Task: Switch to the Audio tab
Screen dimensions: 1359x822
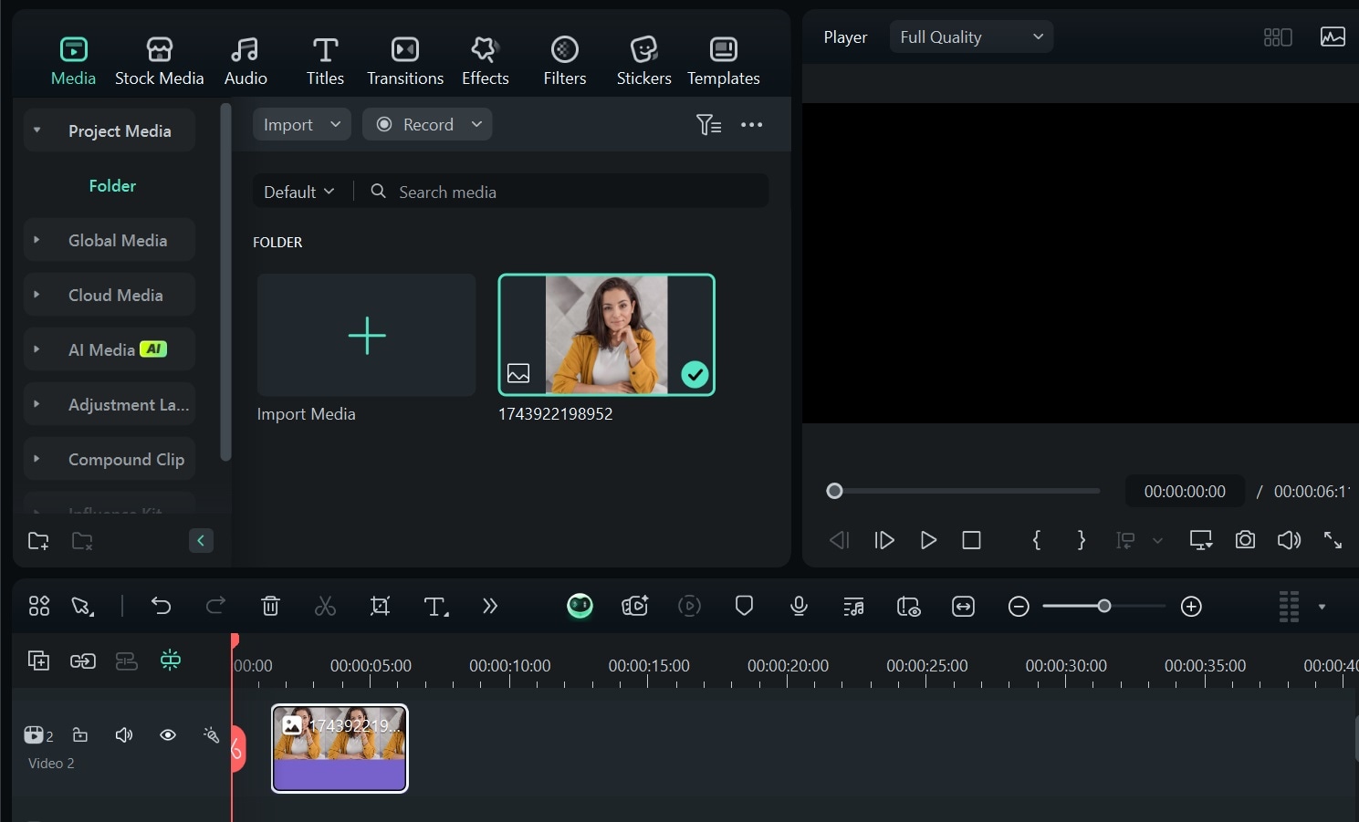Action: click(x=246, y=62)
